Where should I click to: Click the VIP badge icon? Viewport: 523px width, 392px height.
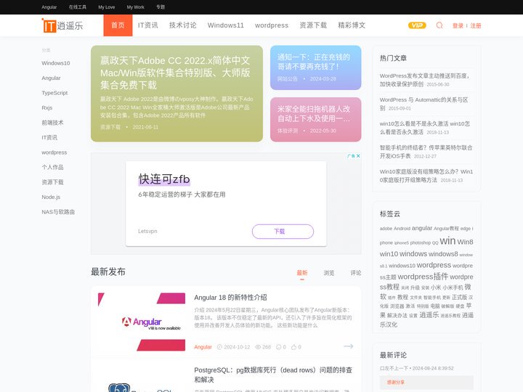417,25
